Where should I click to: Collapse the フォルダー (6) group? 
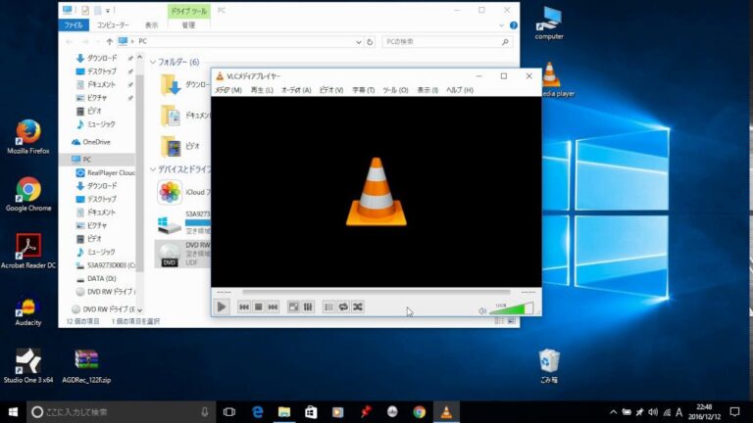[153, 62]
